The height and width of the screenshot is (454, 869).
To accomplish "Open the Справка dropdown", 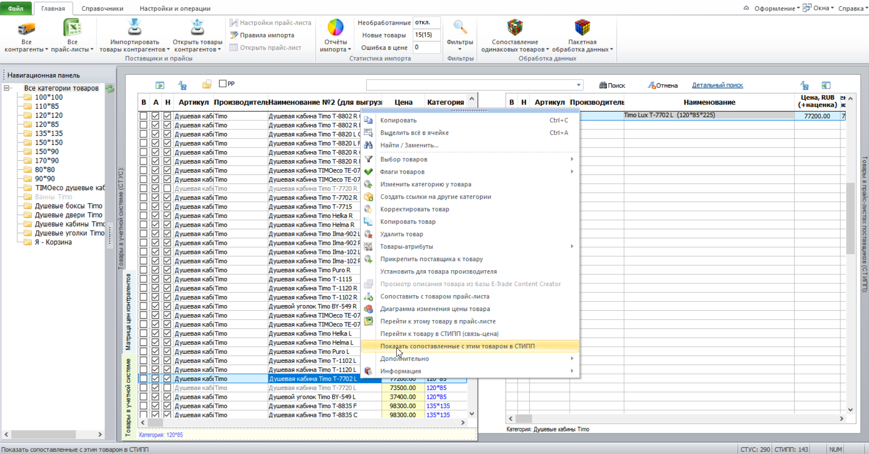I will click(x=853, y=8).
